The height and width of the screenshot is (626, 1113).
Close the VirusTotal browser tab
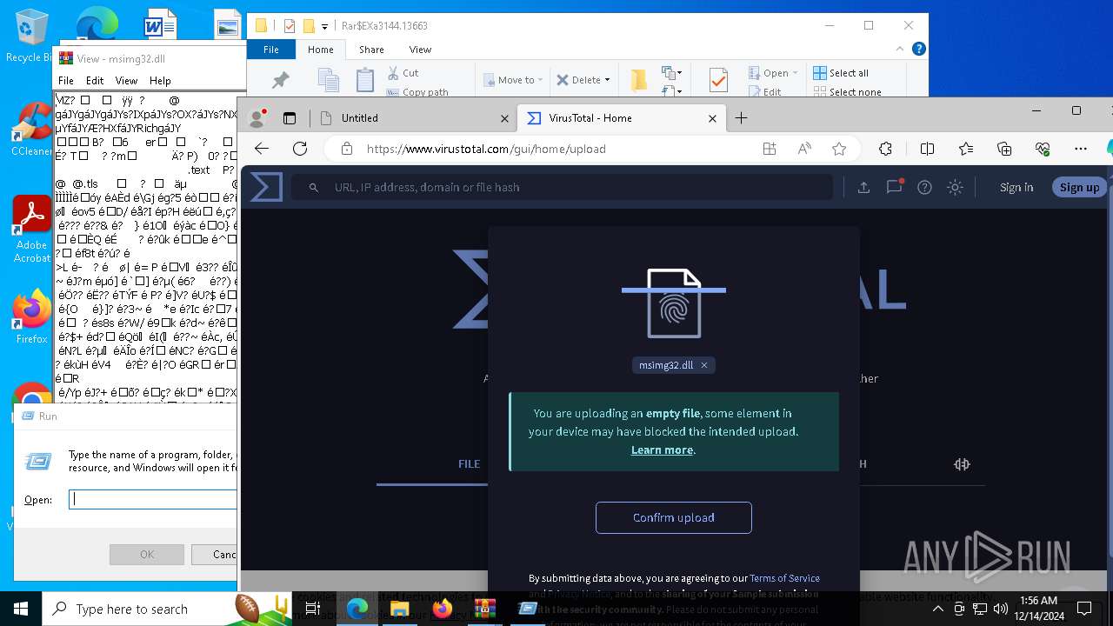click(713, 118)
